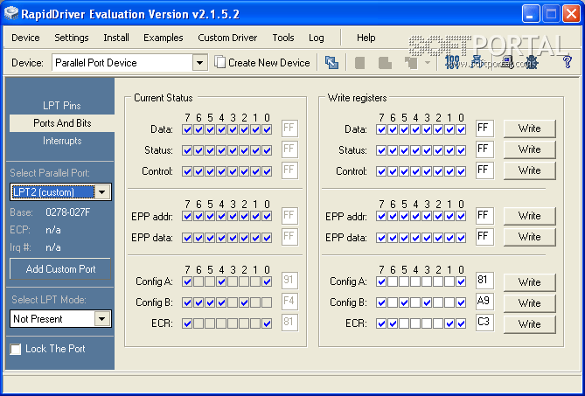Uncheck bit 6 of Write registers ECR
This screenshot has width=585, height=396.
click(393, 323)
